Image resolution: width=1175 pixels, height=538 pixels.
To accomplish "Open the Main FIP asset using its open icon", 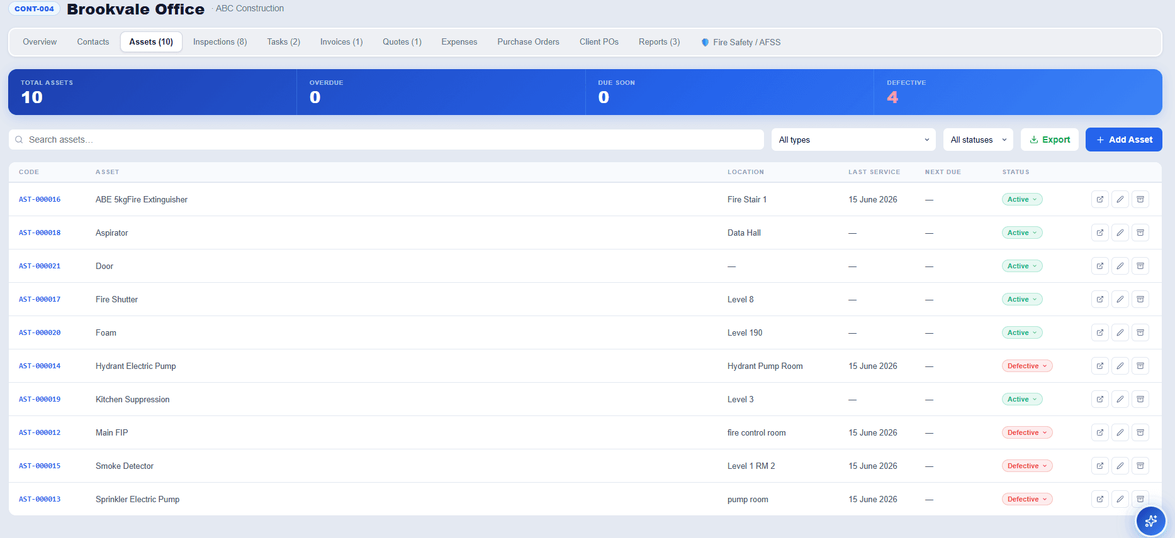I will (x=1100, y=432).
